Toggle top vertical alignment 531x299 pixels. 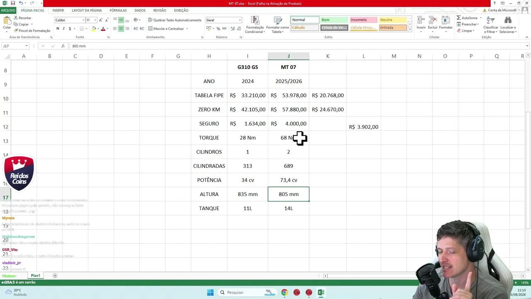pos(115,20)
